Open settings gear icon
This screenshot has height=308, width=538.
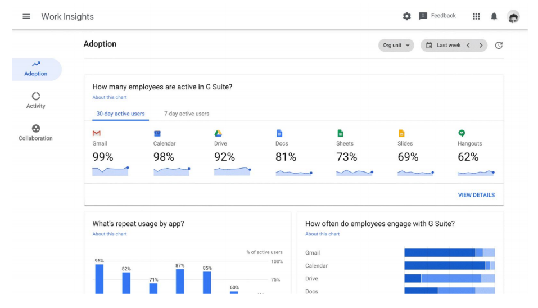[x=406, y=16]
